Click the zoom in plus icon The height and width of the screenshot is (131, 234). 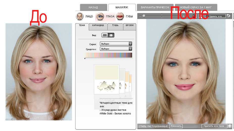(x=184, y=16)
